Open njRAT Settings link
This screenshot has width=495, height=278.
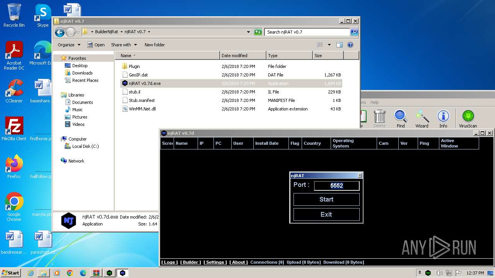(x=215, y=262)
